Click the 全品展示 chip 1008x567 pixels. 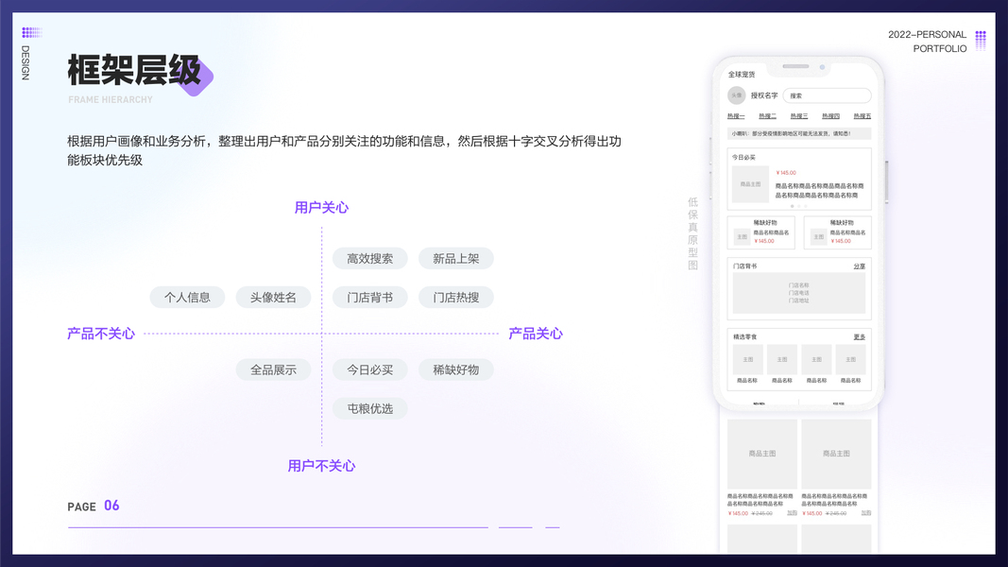pyautogui.click(x=273, y=369)
